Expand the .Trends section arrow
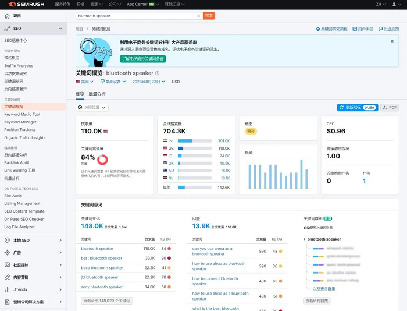The image size is (407, 311). 60,289
